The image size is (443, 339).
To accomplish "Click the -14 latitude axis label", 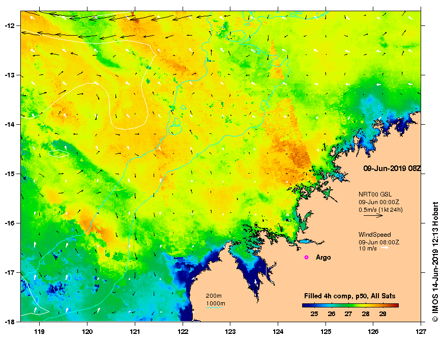I will 9,124.
